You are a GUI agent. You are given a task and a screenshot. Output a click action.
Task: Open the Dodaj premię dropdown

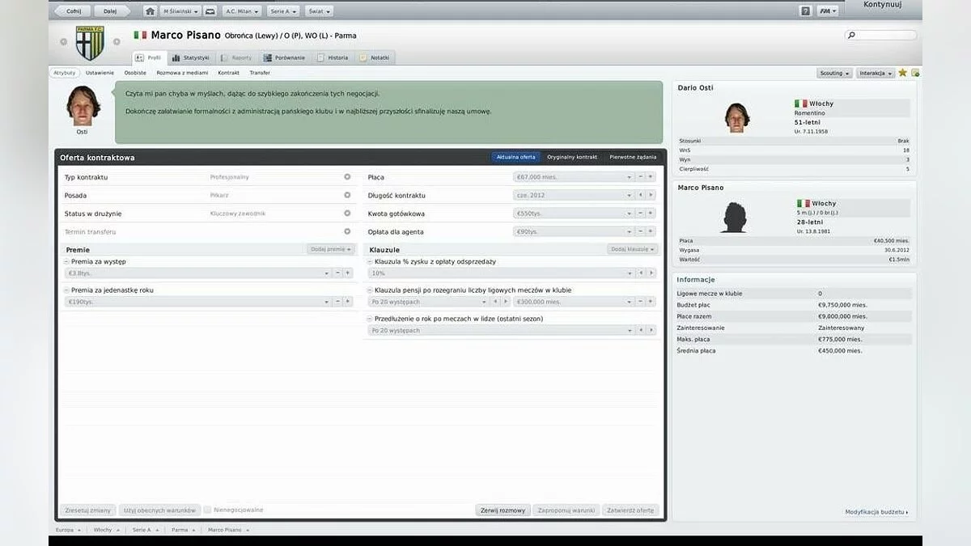tap(332, 249)
